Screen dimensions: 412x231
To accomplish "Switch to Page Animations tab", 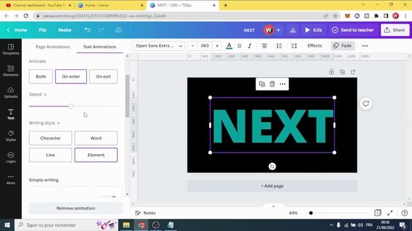I will (53, 47).
